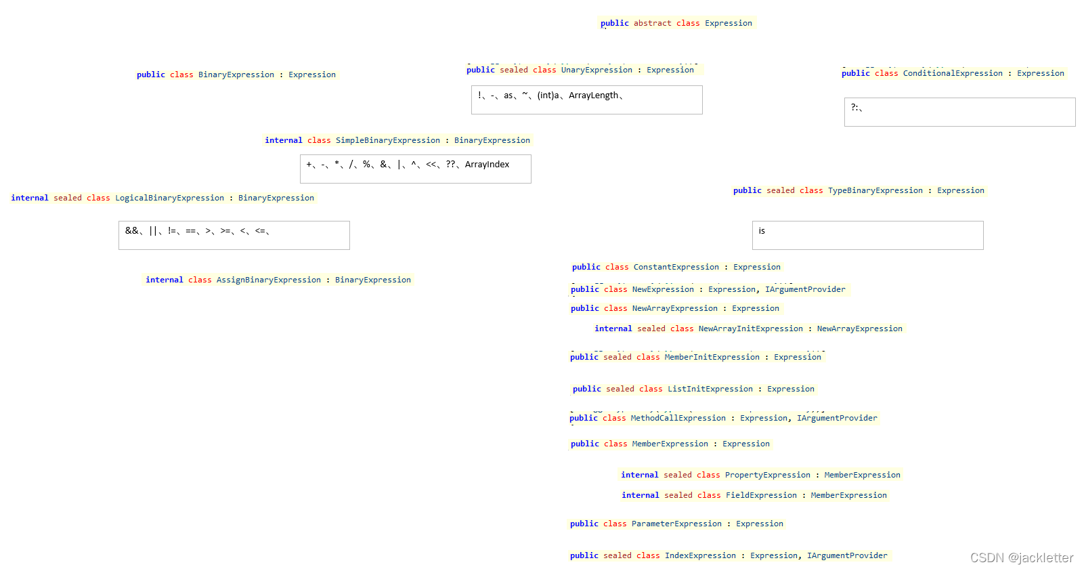Click the box containing the 'is' operator

(x=867, y=235)
